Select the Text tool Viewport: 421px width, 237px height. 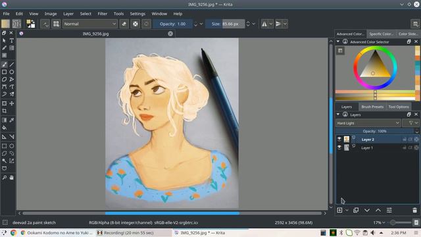pos(12,41)
